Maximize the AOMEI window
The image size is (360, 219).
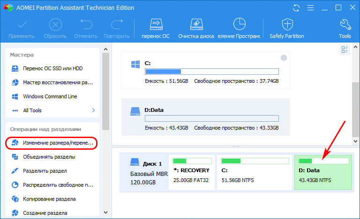pyautogui.click(x=338, y=8)
